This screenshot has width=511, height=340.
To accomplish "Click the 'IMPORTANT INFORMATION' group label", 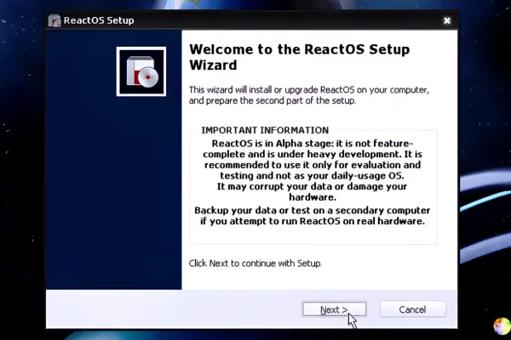I will (265, 130).
